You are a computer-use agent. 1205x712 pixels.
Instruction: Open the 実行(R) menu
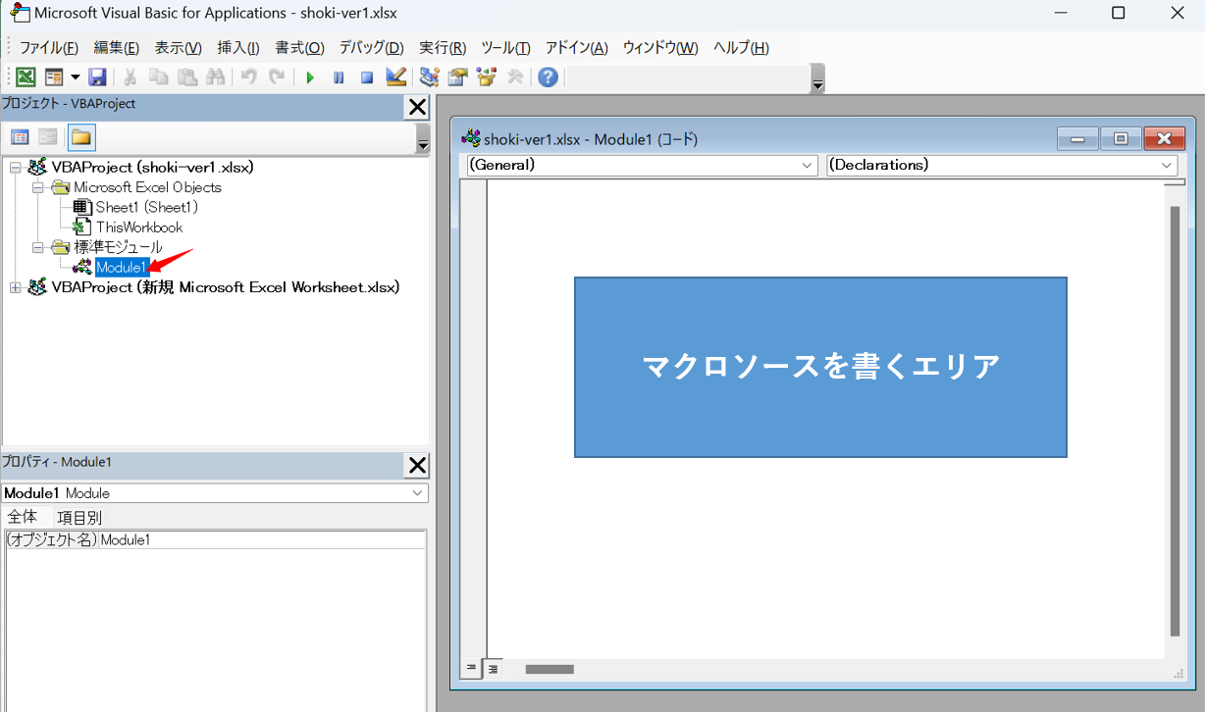click(x=443, y=48)
